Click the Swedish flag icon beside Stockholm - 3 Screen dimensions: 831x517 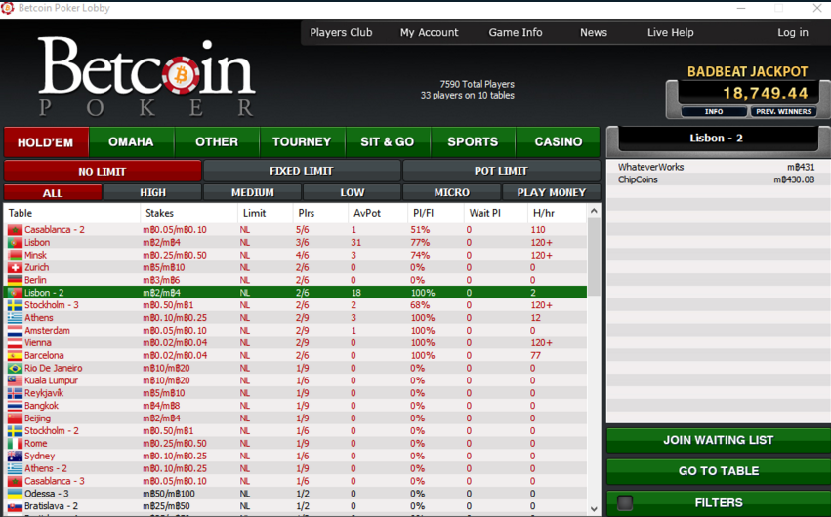click(15, 305)
